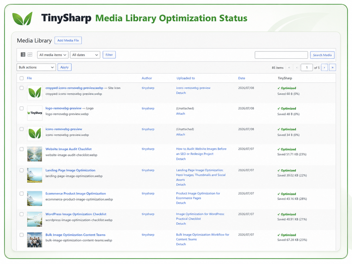Click the TinySharp leaf logo in header
The image size is (352, 264).
tap(22, 18)
